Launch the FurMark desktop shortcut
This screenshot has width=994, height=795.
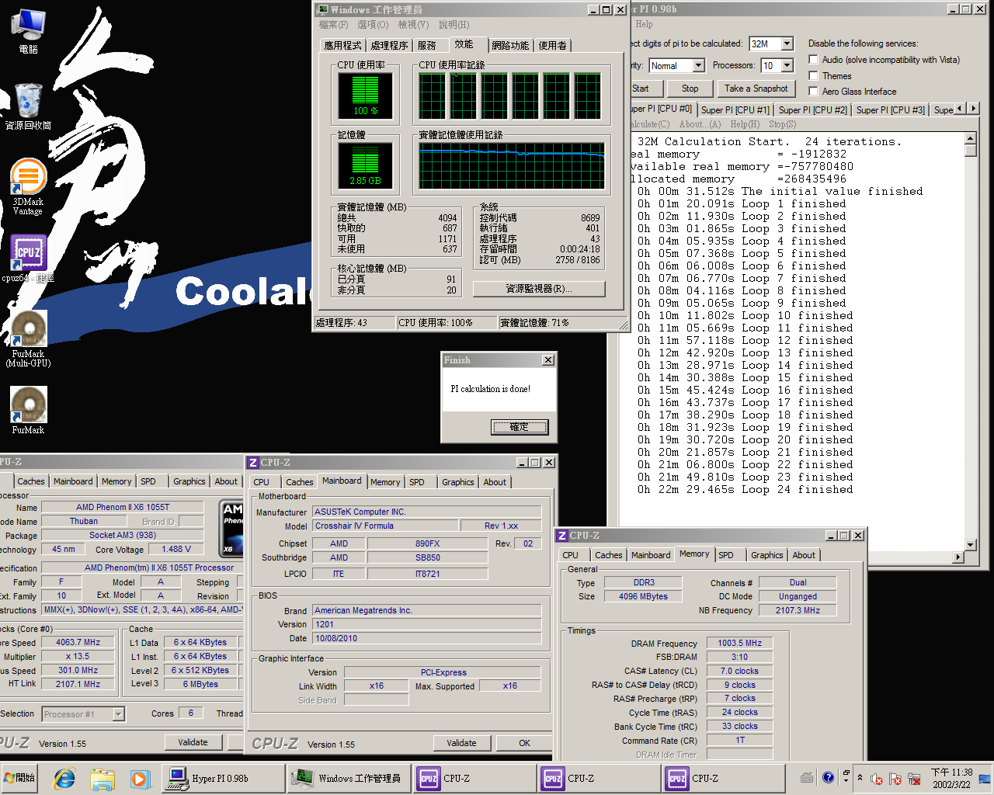28,410
